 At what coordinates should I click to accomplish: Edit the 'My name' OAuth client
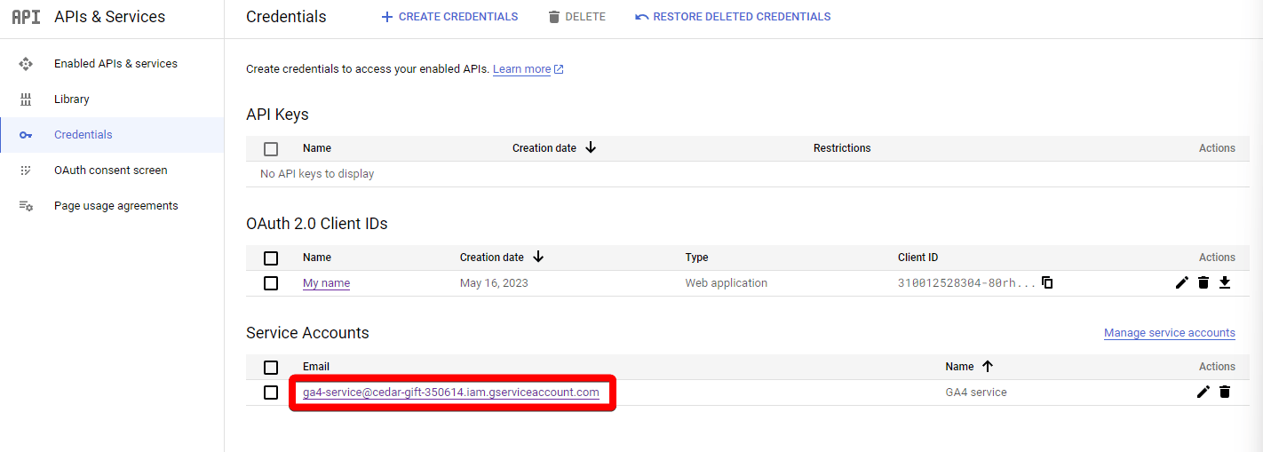tap(1182, 283)
